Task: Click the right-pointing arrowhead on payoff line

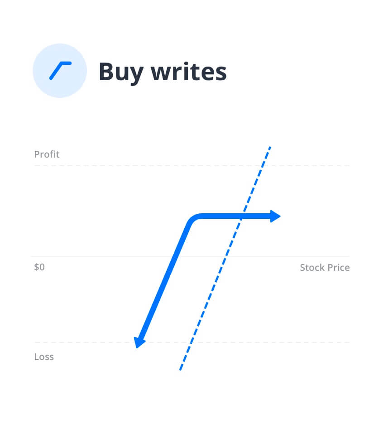Action: (275, 216)
